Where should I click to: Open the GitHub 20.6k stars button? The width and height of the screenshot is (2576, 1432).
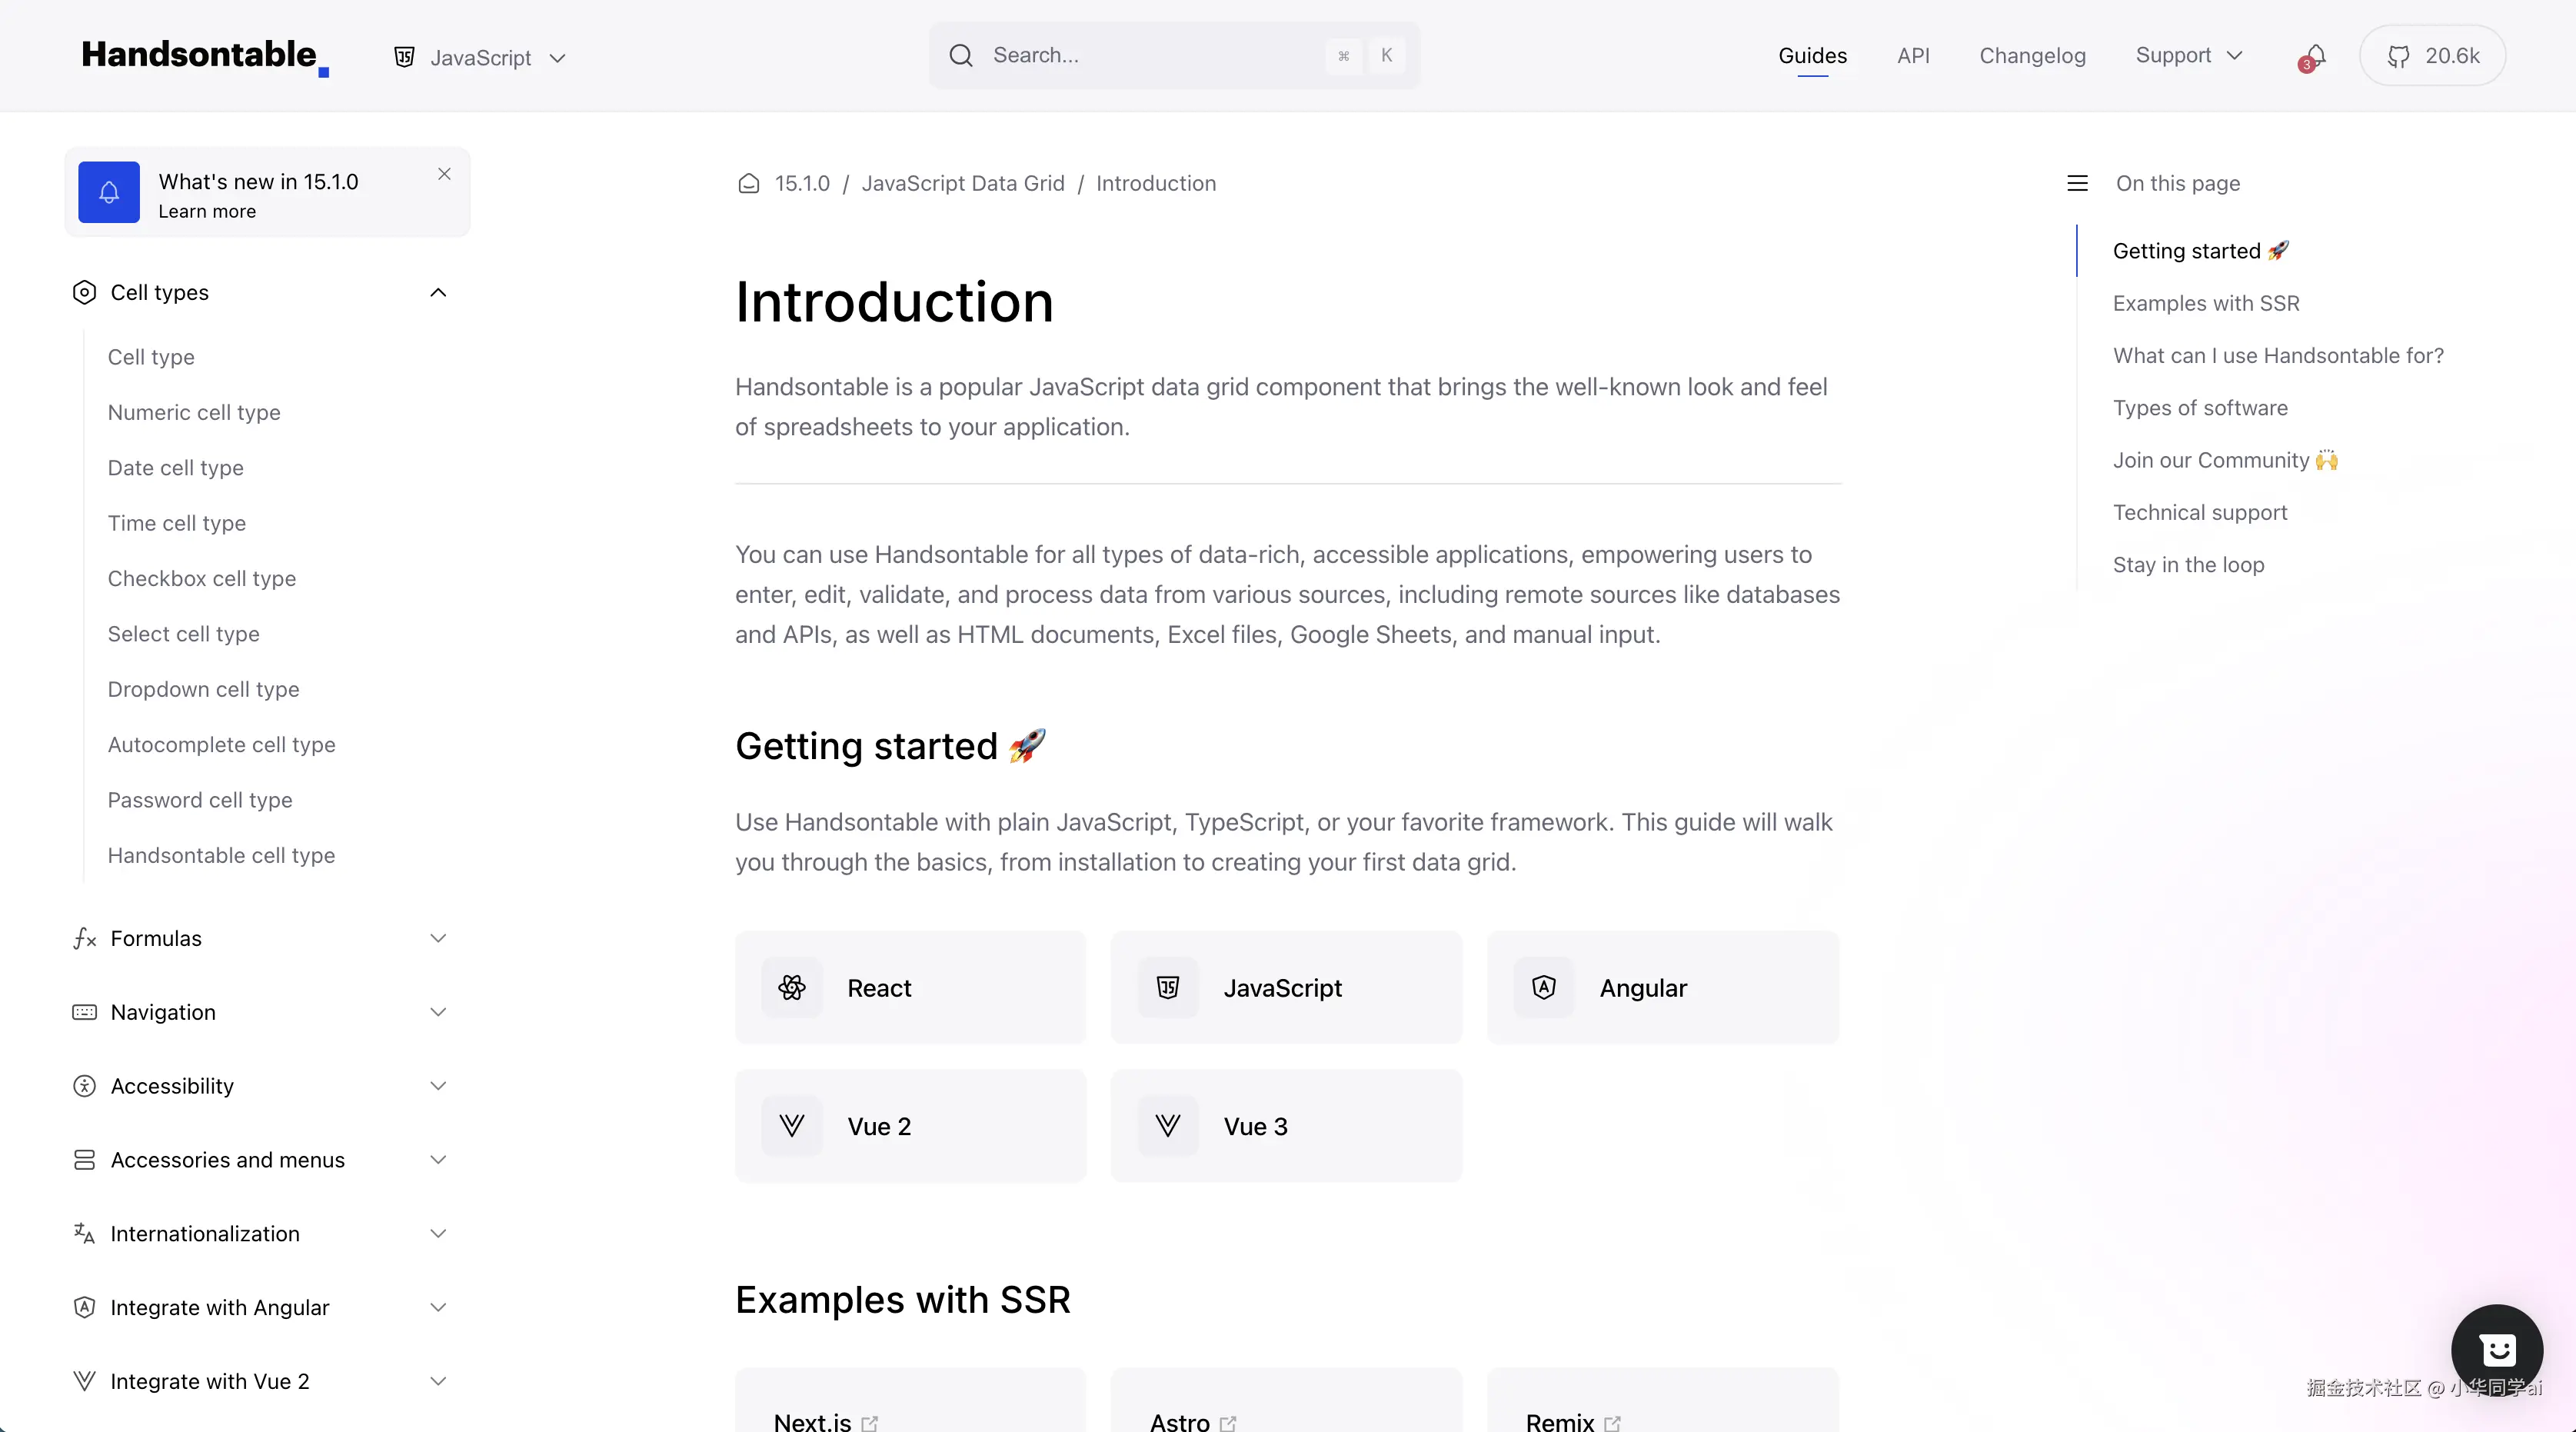pos(2432,56)
